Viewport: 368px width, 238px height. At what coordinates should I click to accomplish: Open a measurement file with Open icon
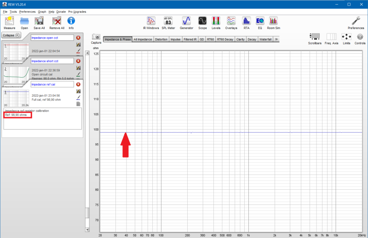pos(24,23)
